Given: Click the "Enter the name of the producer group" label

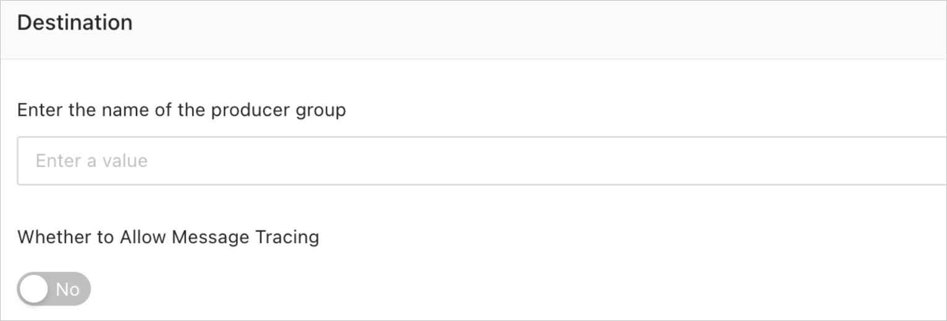Looking at the screenshot, I should tap(181, 110).
